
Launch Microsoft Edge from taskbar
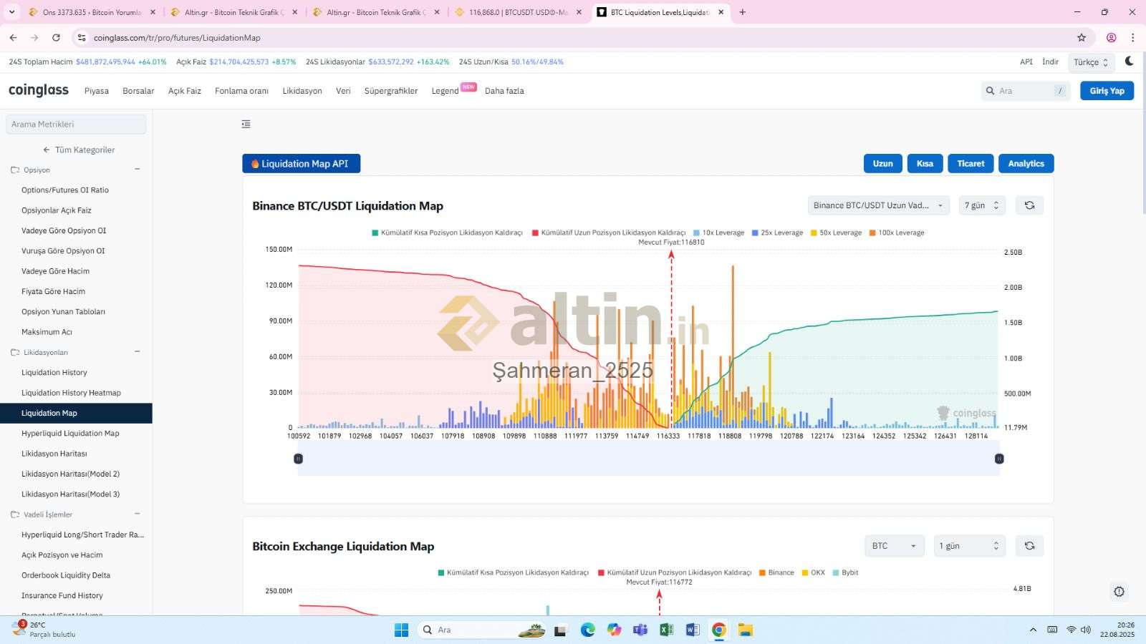(587, 630)
